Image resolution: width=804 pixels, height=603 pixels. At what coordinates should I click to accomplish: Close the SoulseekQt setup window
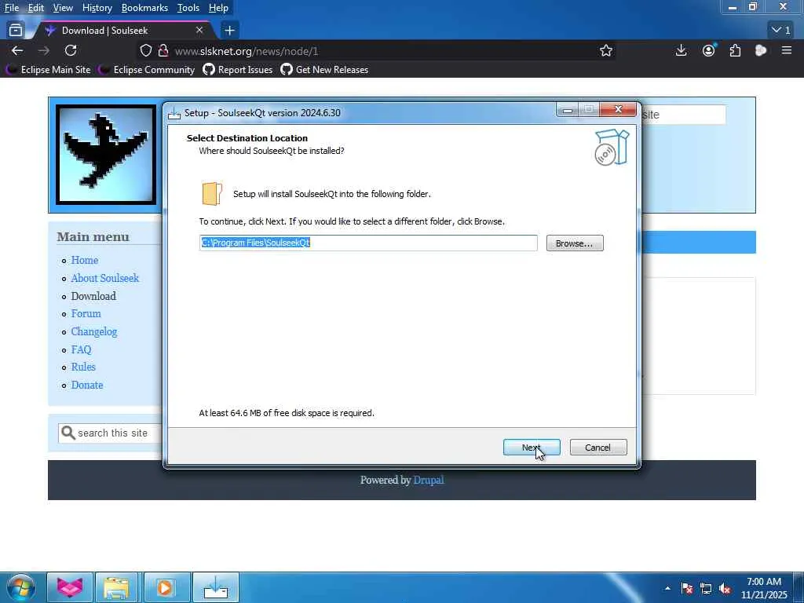(x=619, y=109)
